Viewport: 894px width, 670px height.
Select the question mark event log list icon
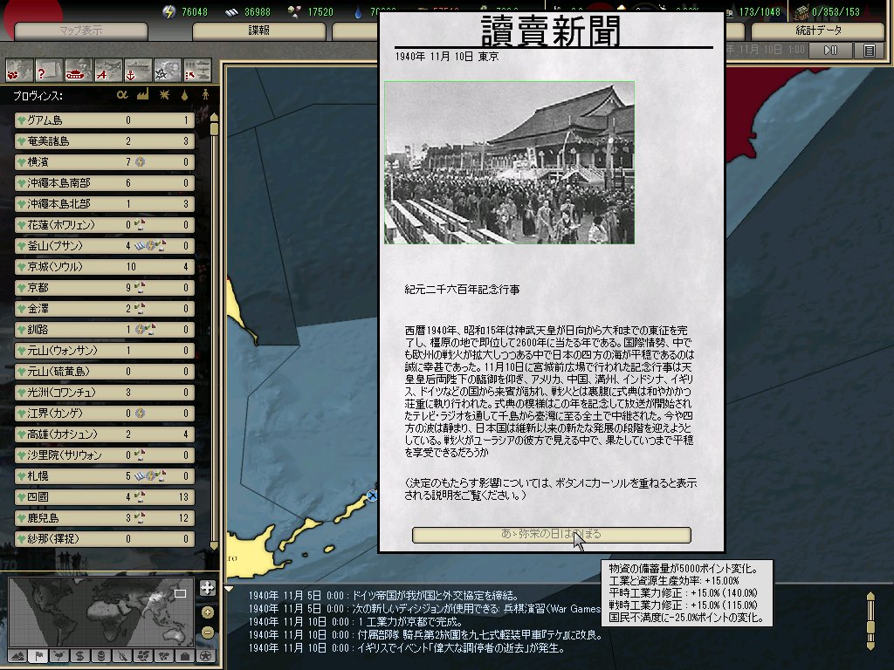coord(49,70)
